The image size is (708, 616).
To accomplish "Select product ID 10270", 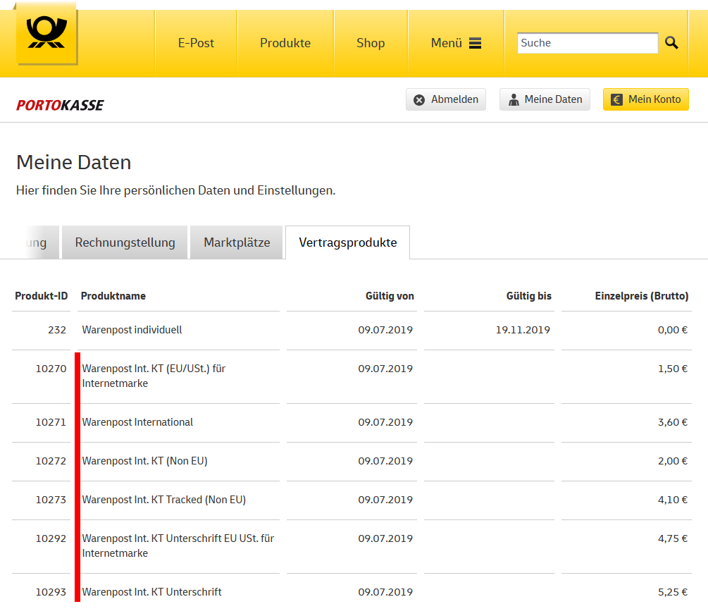I will click(51, 369).
